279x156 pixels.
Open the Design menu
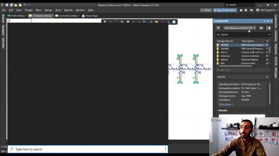48,10
